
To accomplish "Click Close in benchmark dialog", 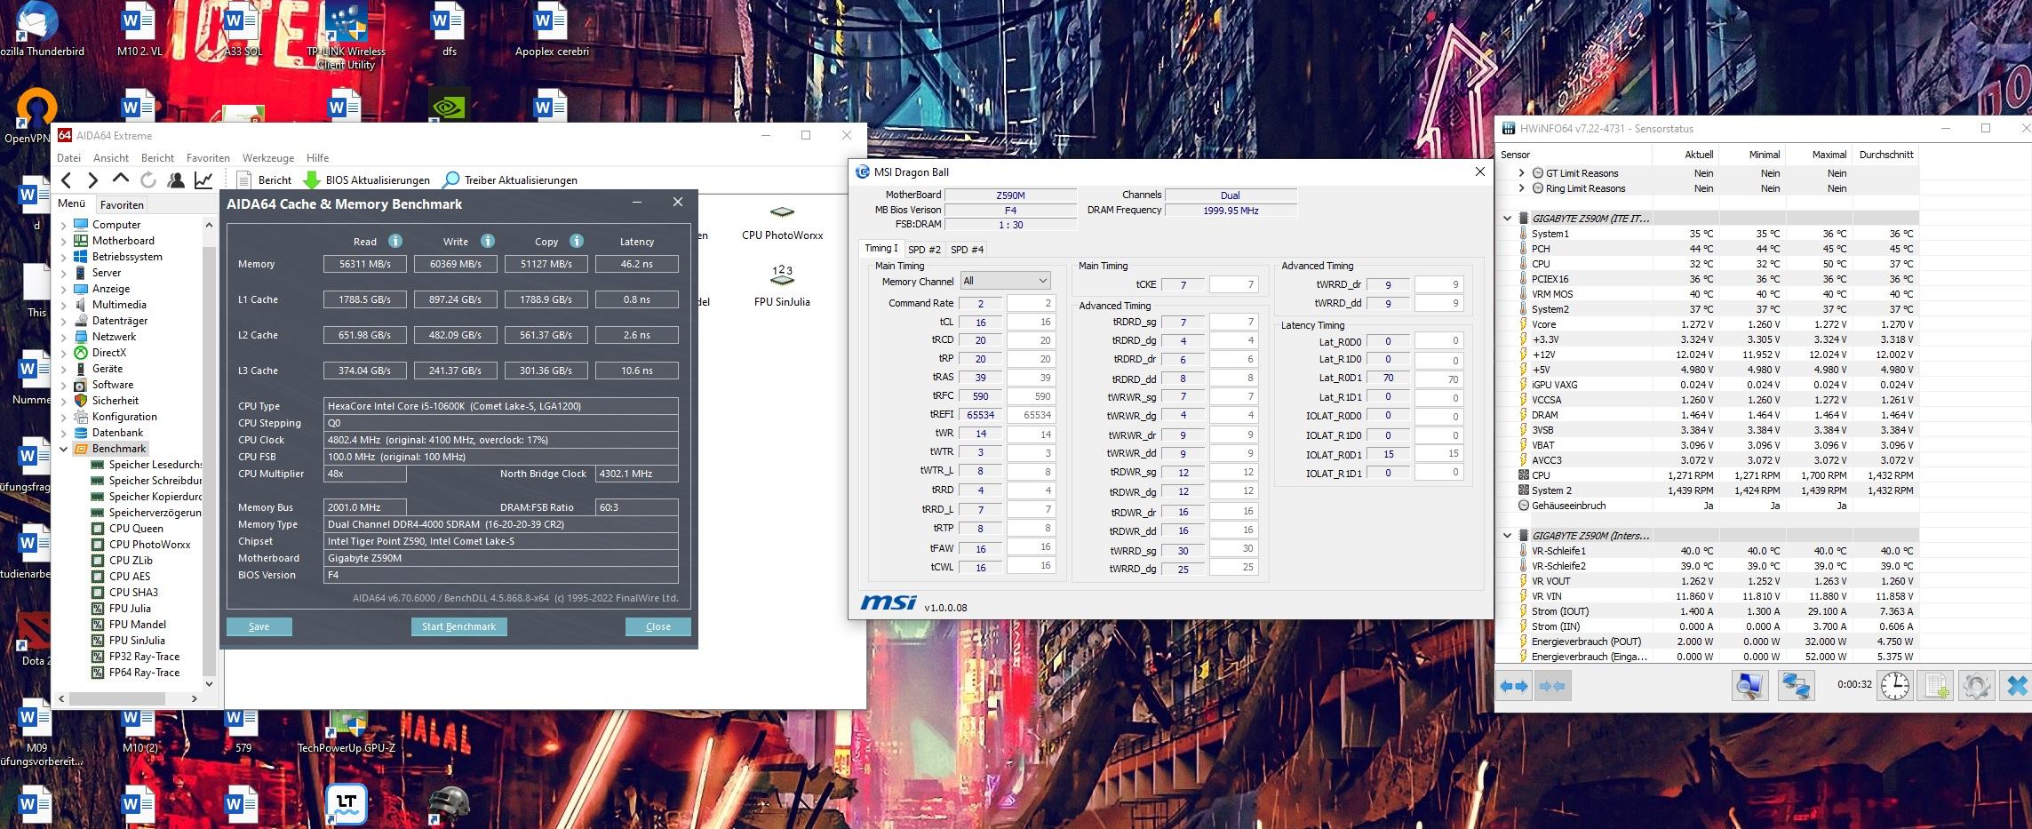I will [x=658, y=626].
